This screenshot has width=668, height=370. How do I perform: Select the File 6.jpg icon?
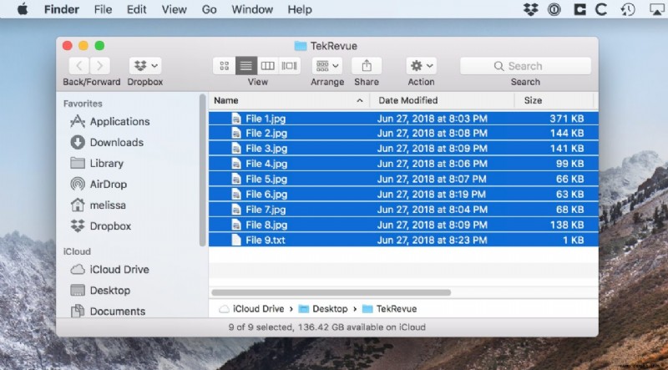pos(236,195)
